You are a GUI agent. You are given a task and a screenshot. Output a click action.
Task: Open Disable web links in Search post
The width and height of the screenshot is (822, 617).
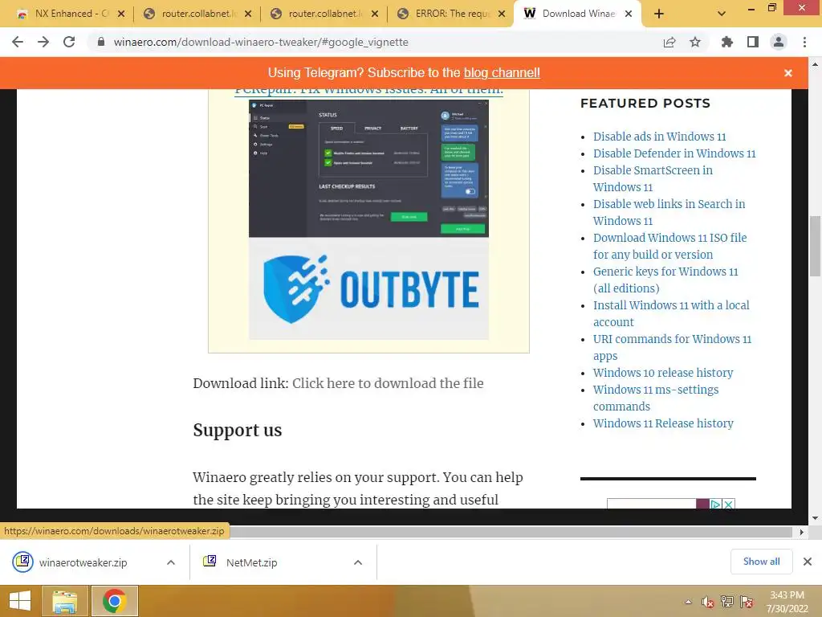[x=669, y=212]
